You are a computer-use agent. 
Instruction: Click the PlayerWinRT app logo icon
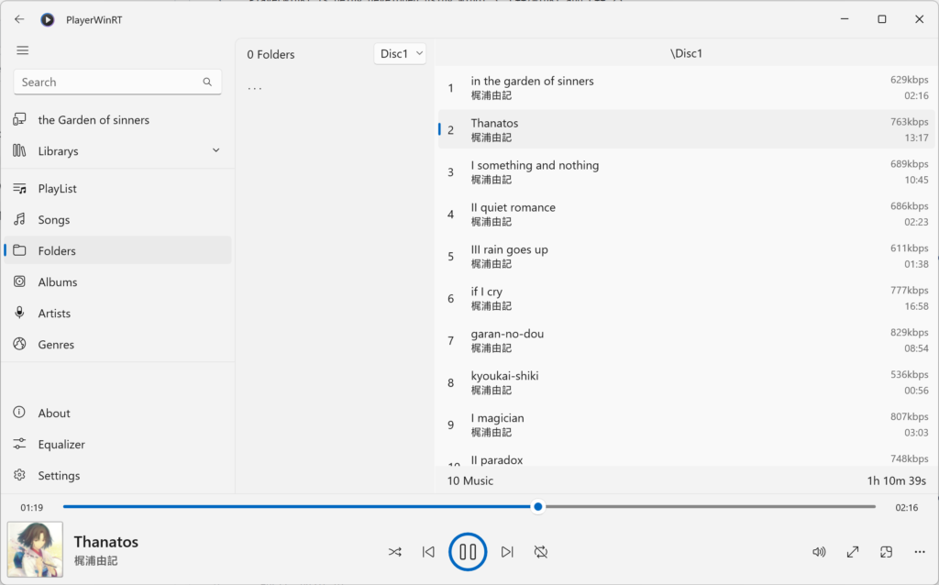pyautogui.click(x=48, y=20)
